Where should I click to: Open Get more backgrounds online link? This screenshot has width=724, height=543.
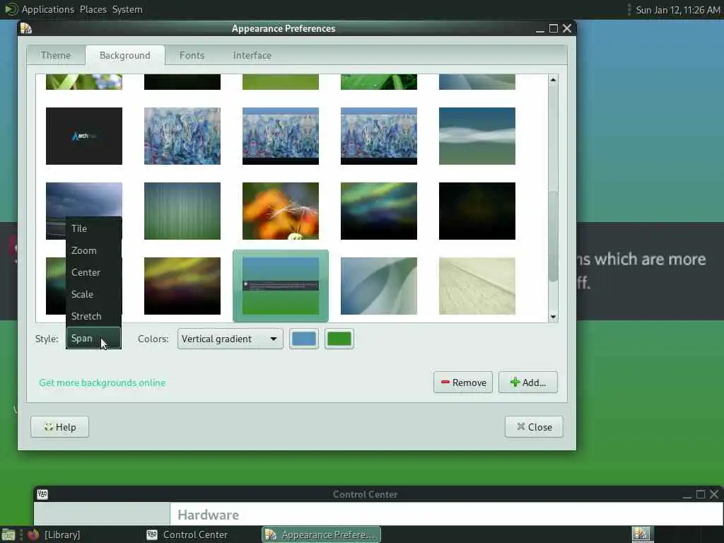point(102,383)
